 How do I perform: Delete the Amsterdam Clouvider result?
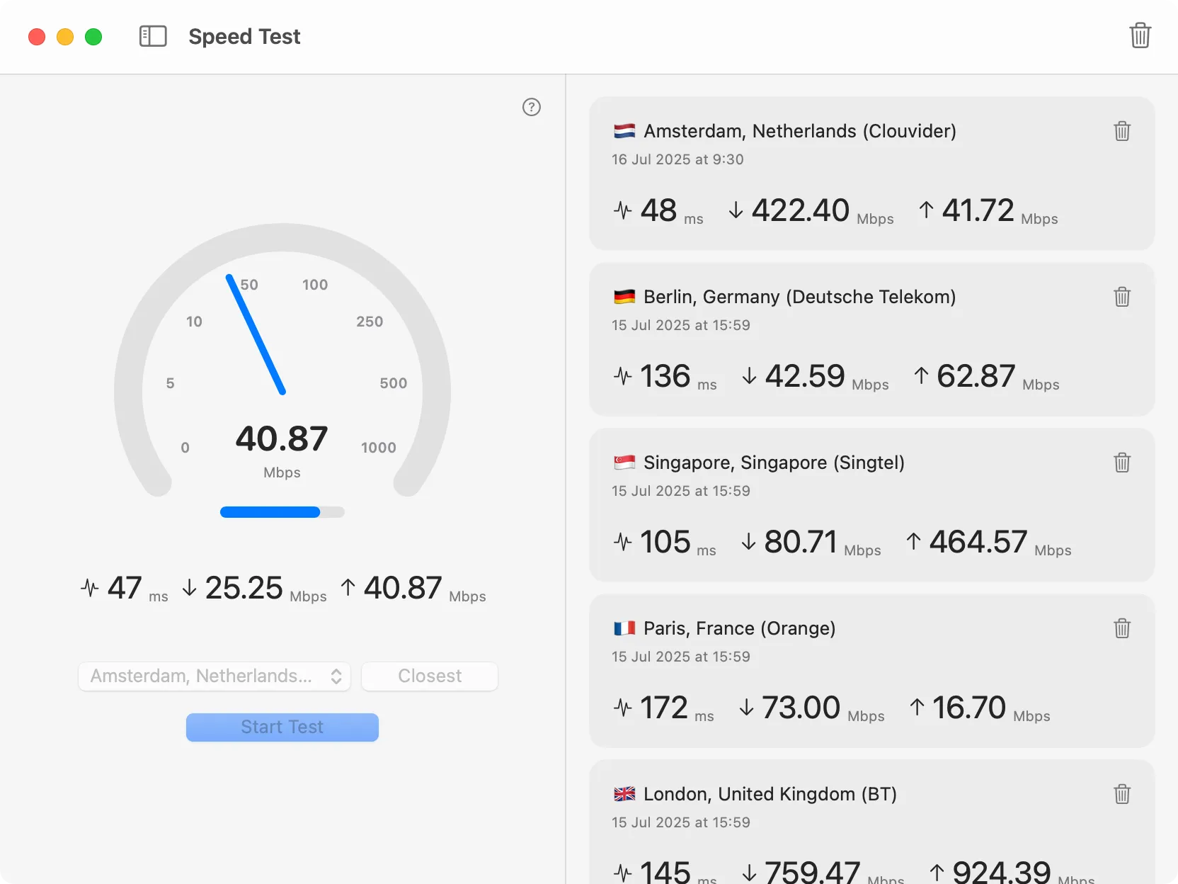[x=1122, y=131]
